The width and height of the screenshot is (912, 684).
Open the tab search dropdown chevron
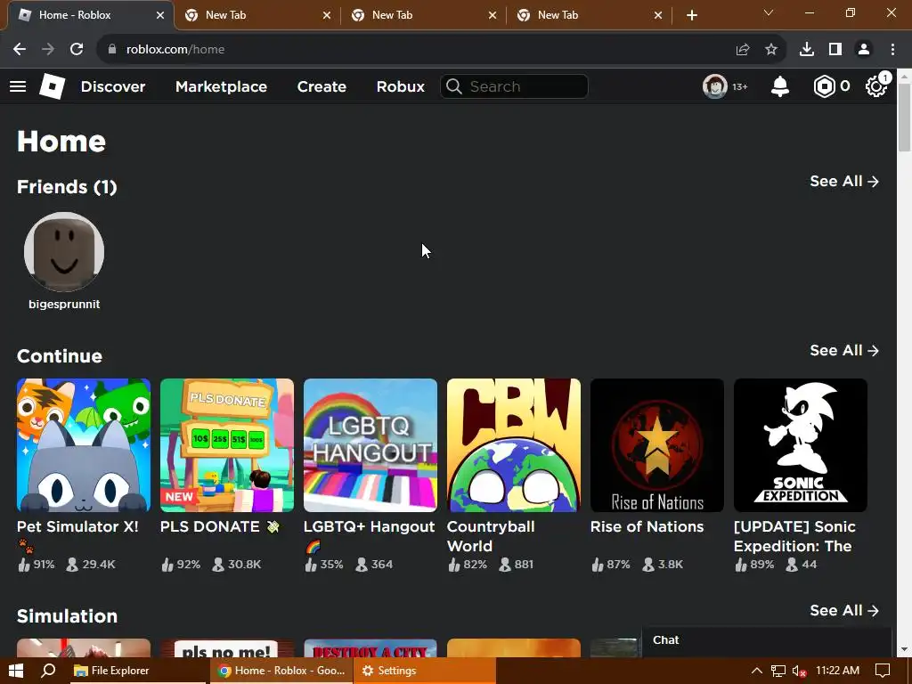tap(769, 12)
